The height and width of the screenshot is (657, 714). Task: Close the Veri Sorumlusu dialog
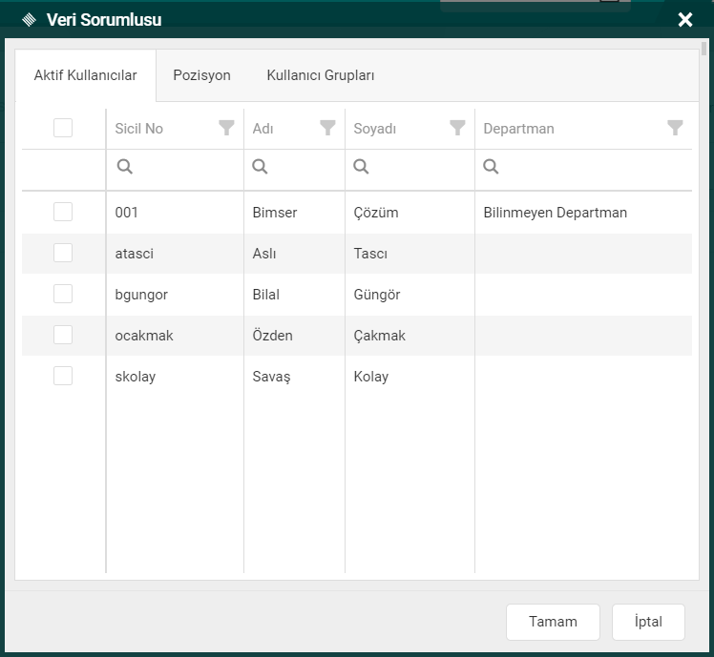pyautogui.click(x=684, y=20)
